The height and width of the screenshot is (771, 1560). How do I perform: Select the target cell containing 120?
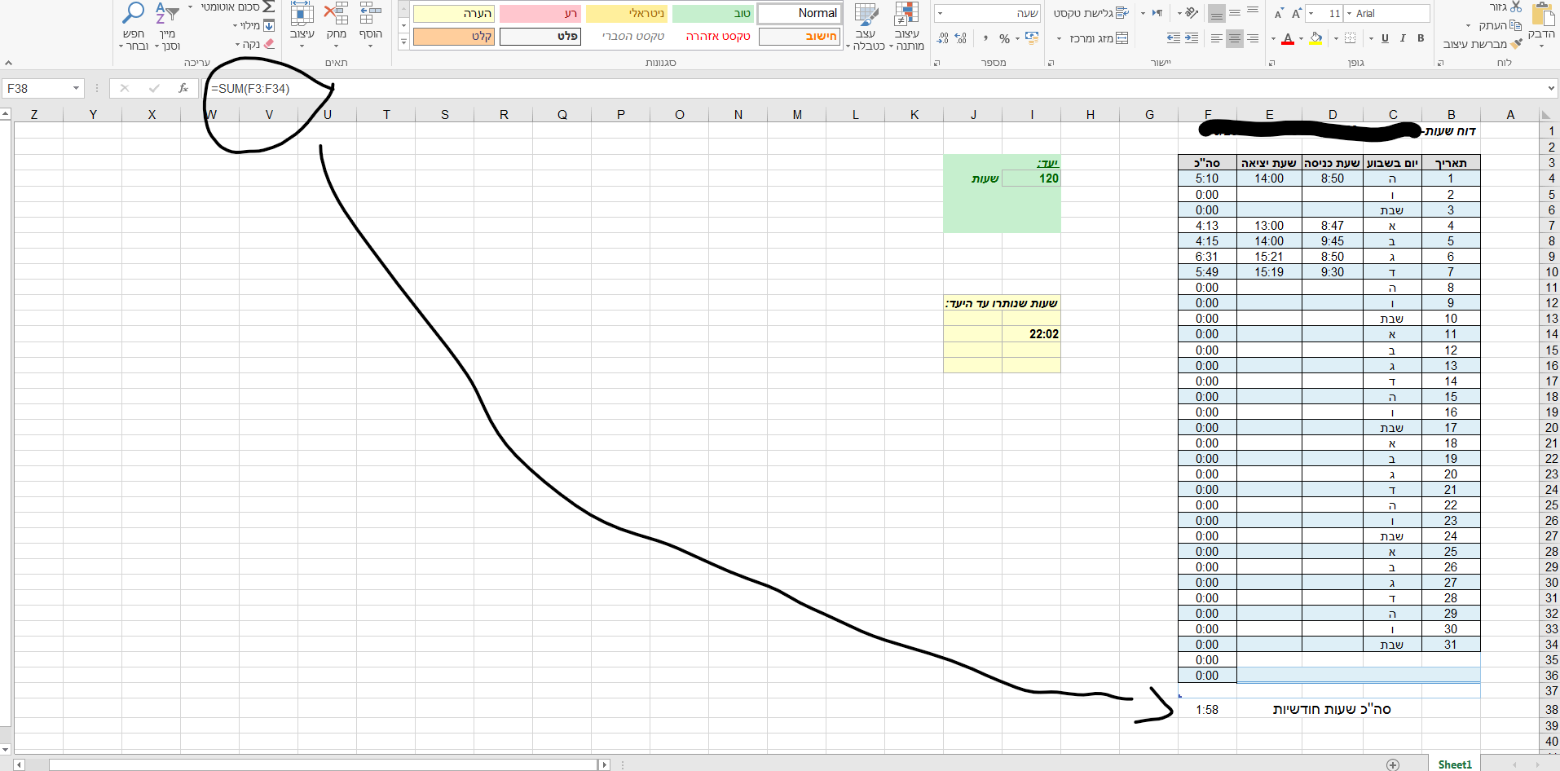tap(1031, 178)
